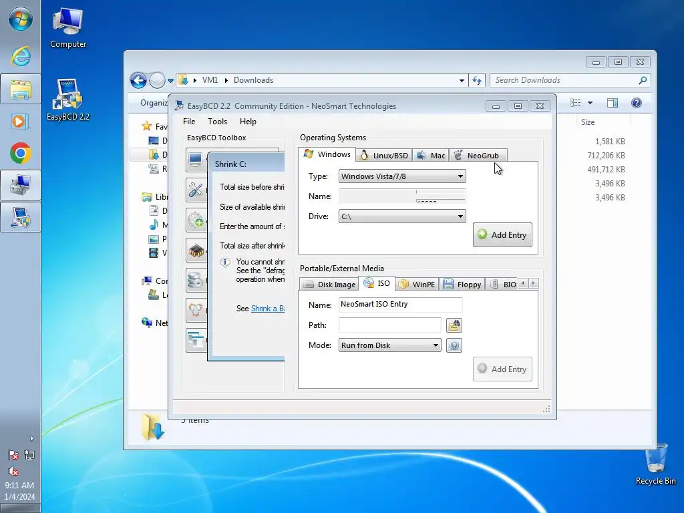Image resolution: width=684 pixels, height=513 pixels.
Task: Show hidden tray icons arrow
Action: click(x=31, y=438)
